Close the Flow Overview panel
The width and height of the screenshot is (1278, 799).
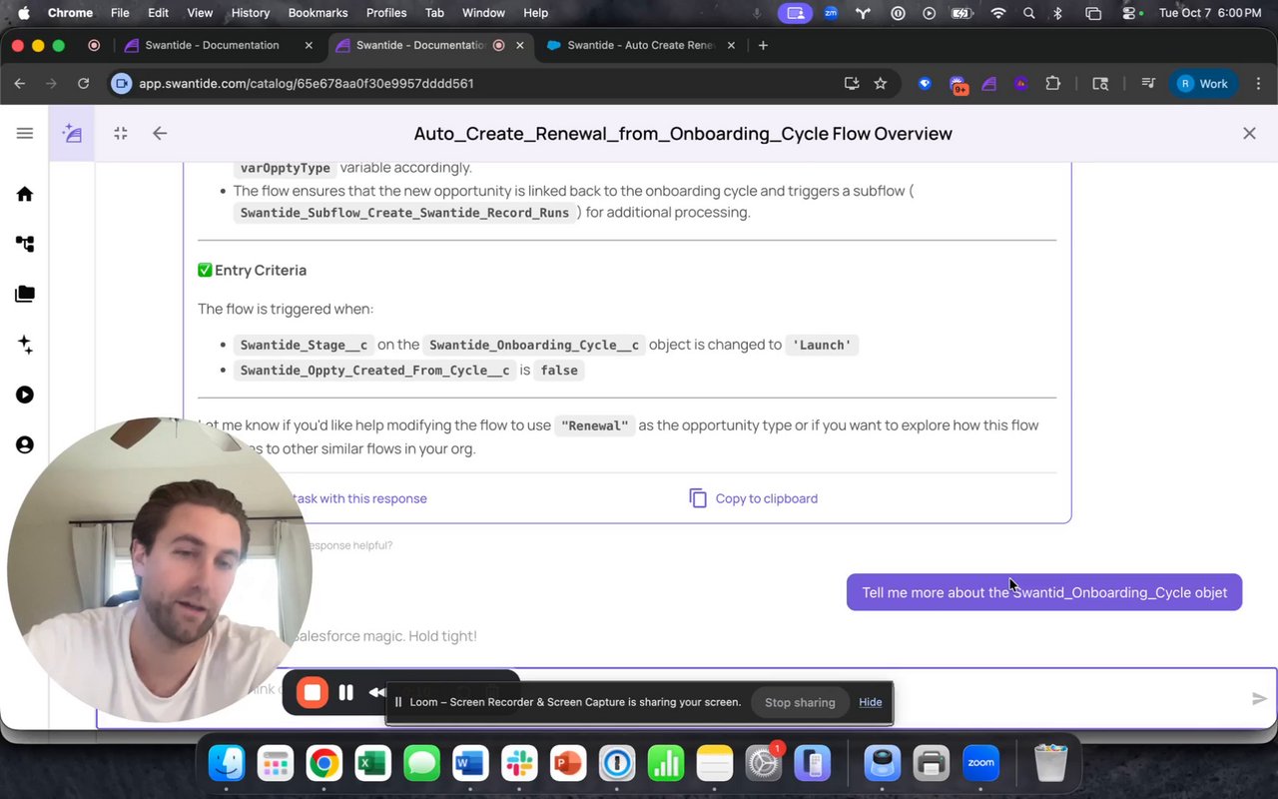coord(1249,134)
